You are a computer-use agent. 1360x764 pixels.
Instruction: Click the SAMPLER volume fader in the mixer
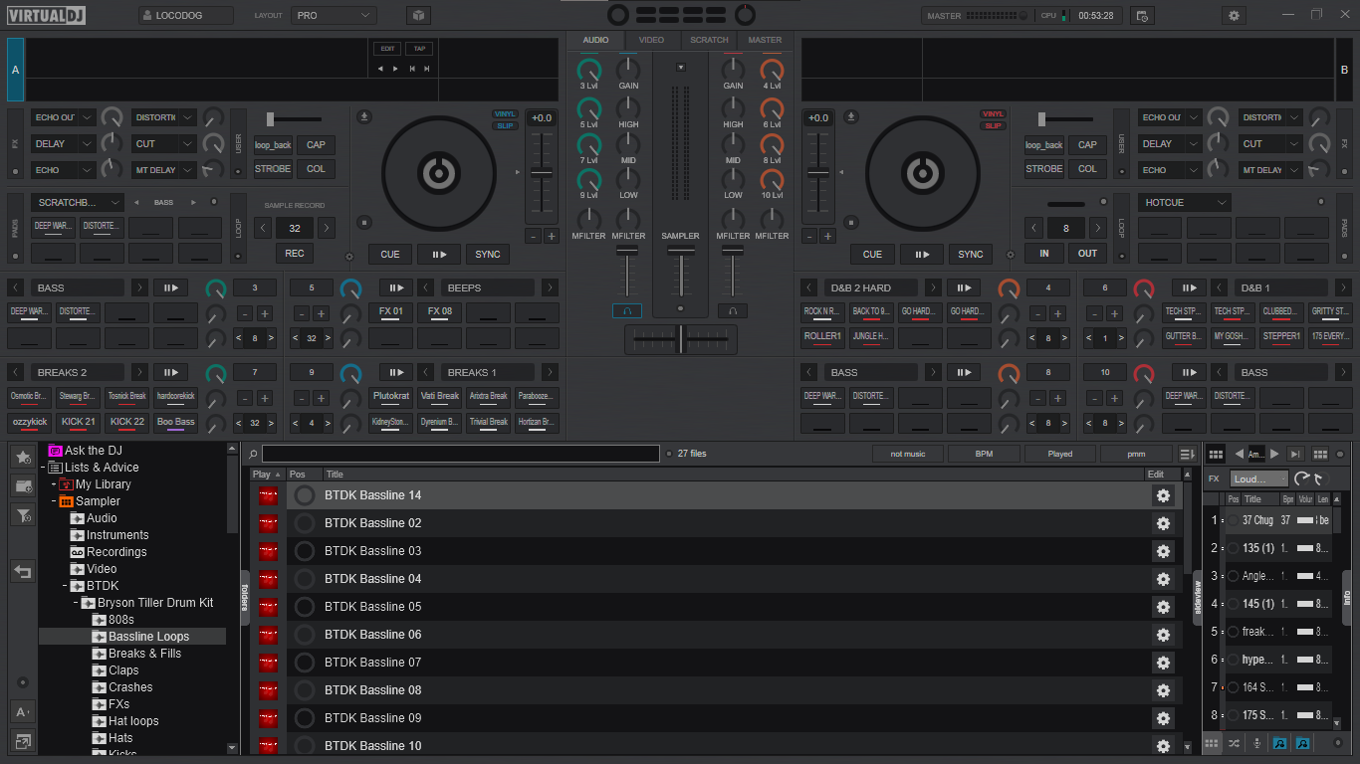pos(681,274)
